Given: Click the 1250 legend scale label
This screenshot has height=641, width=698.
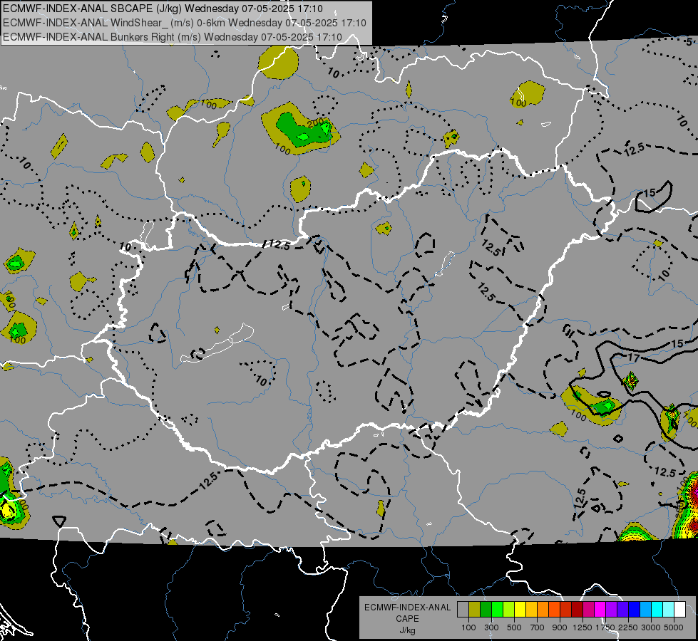Looking at the screenshot, I should tap(582, 627).
